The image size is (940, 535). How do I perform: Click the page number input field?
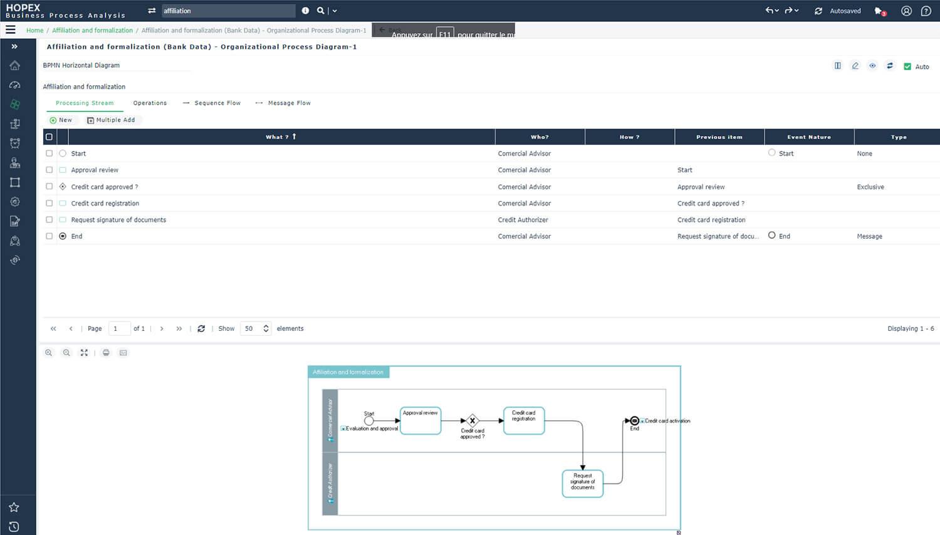point(119,328)
